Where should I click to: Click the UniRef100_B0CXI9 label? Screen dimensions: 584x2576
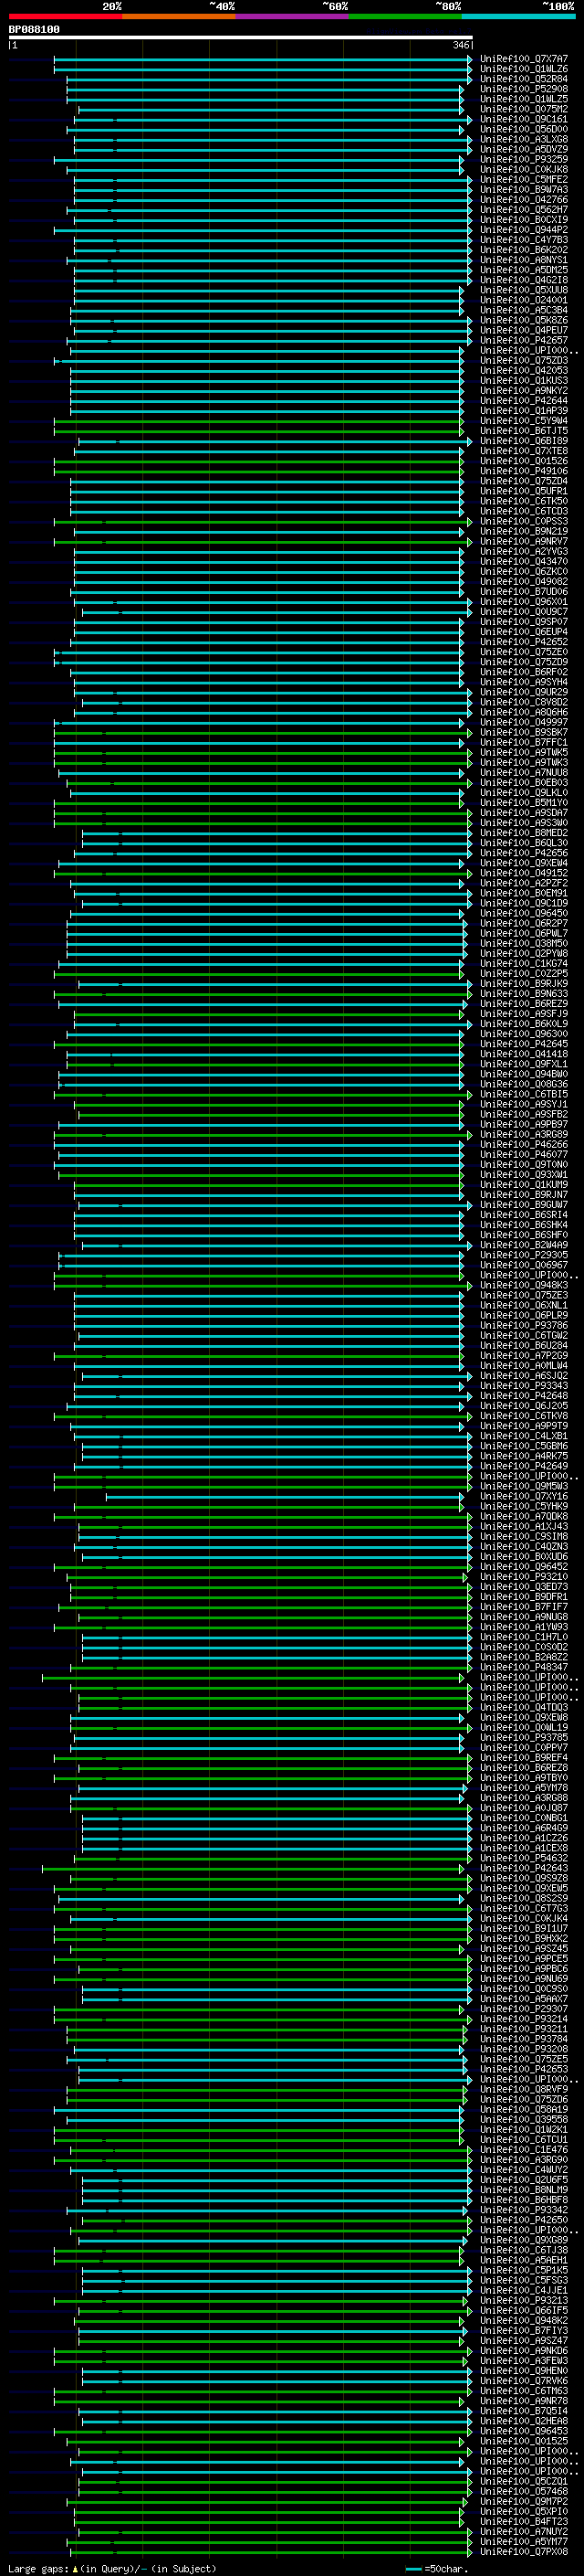click(524, 220)
